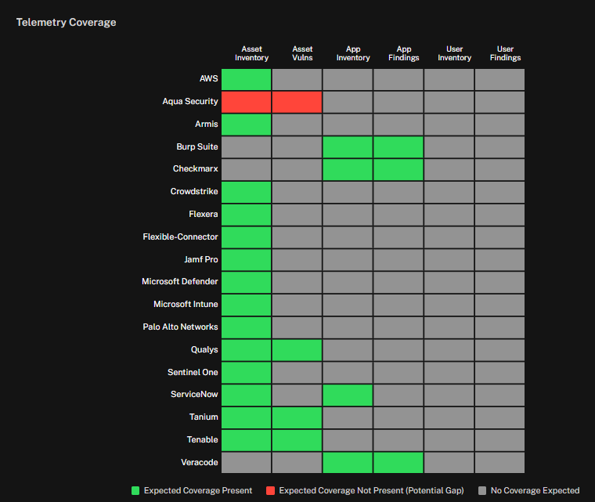Click the red Potential Gap legend swatch
This screenshot has height=502, width=595.
click(x=271, y=490)
